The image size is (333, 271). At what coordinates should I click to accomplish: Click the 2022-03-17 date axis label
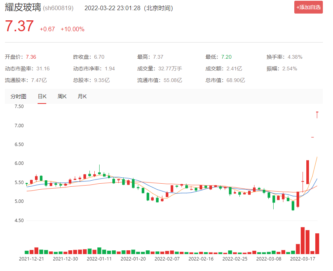(x=303, y=259)
